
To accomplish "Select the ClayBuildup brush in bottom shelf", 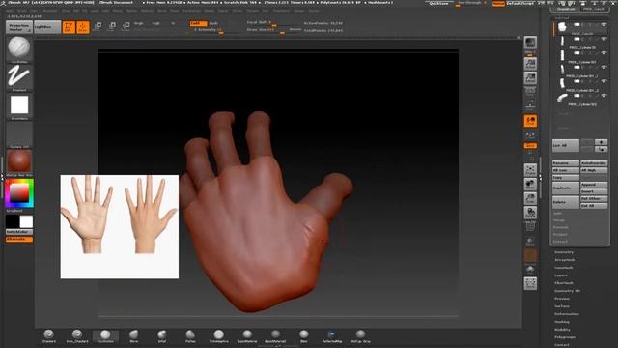I will (105, 336).
